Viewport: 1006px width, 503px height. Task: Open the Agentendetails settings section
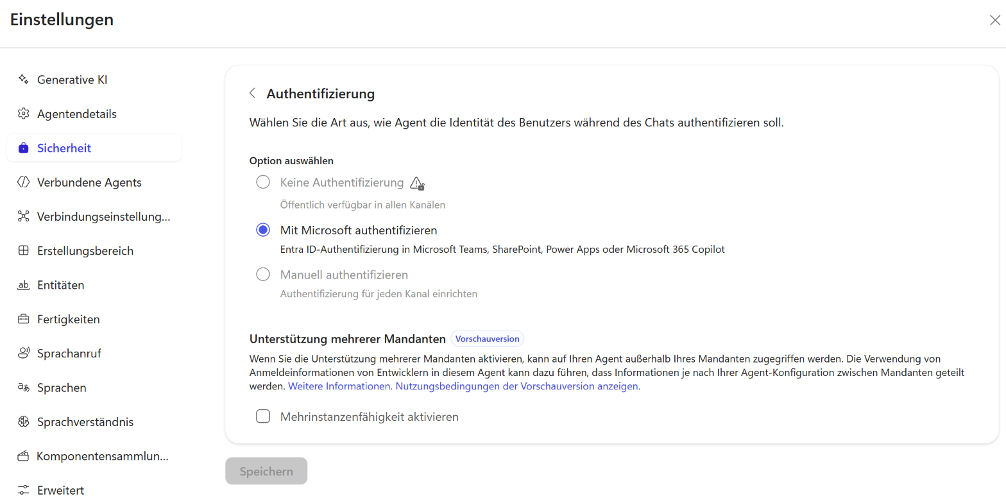[x=94, y=114]
